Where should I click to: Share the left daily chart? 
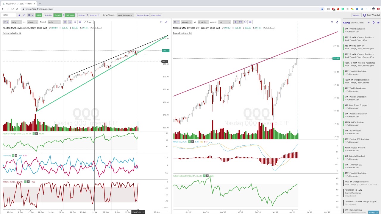[166, 22]
